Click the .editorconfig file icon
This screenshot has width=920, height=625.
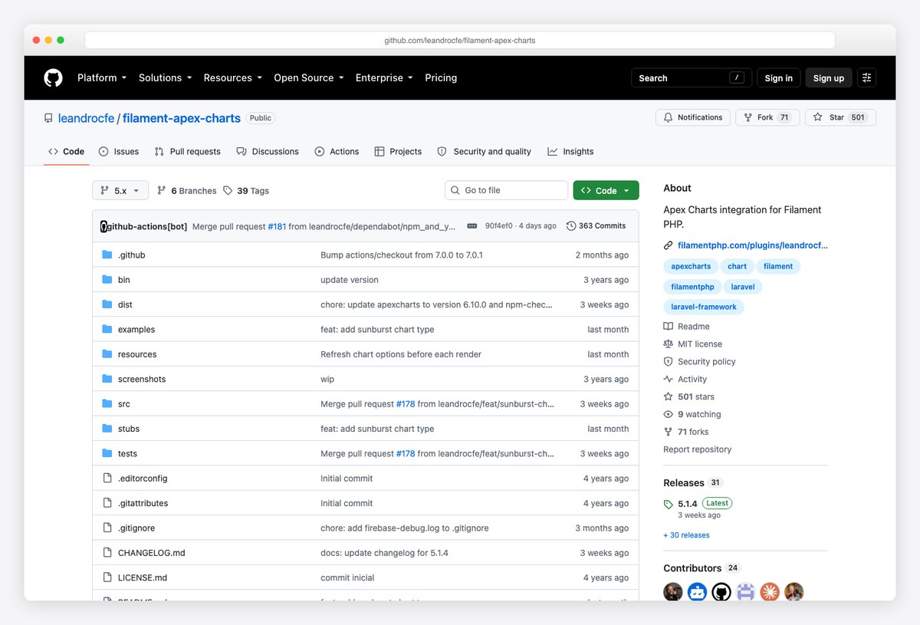[x=107, y=479]
